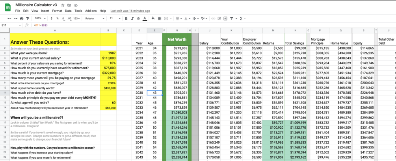The image size is (396, 161).
Task: Toggle italic formatting
Action: click(132, 19)
